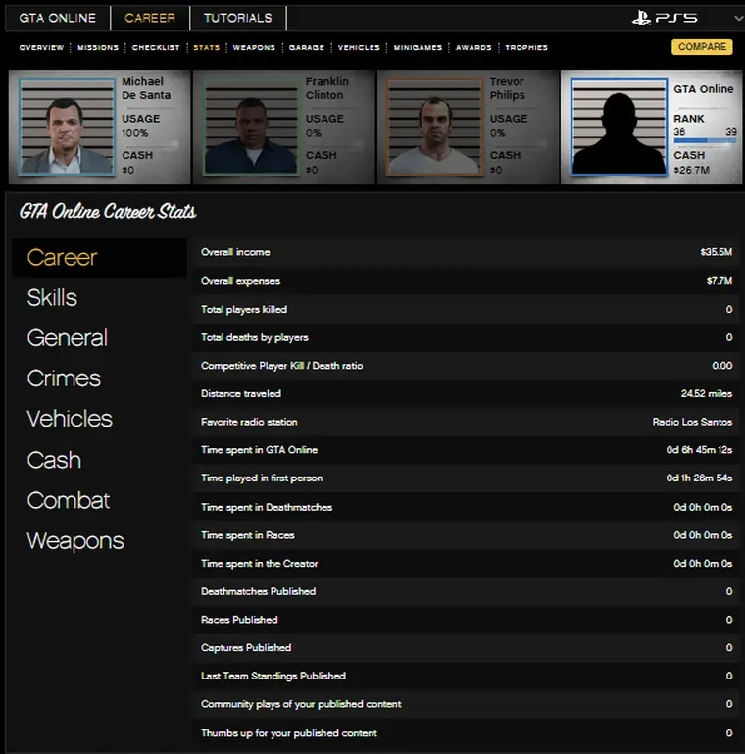This screenshot has width=745, height=754.
Task: Open the GARAGE sub-menu
Action: pyautogui.click(x=307, y=48)
